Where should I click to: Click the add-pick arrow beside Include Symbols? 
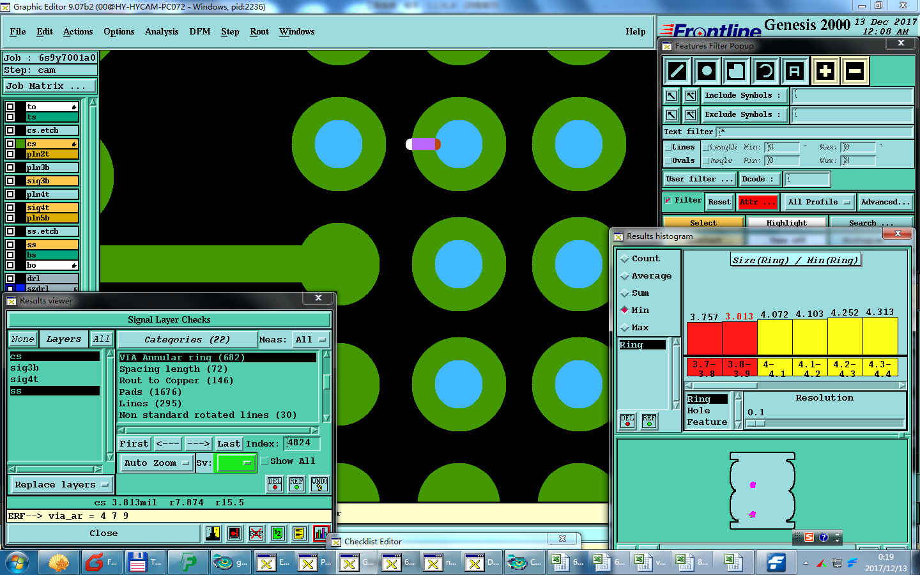691,96
